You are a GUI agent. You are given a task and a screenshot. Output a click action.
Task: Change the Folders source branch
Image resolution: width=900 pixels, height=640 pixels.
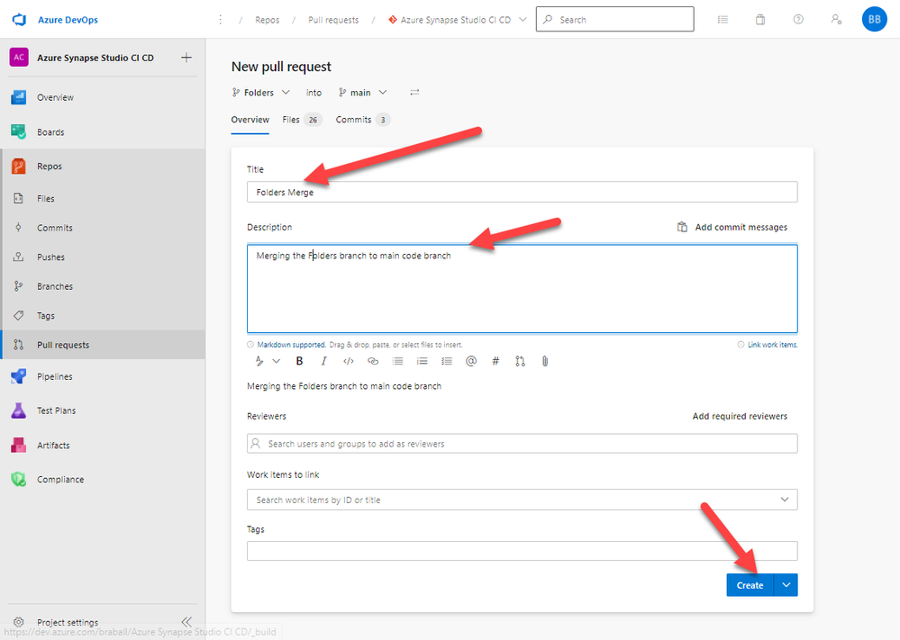(261, 93)
